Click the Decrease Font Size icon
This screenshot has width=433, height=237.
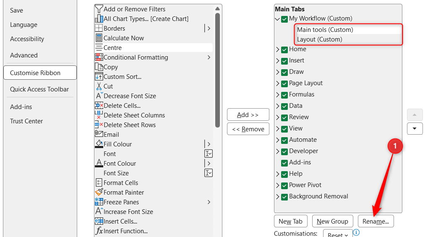(99, 96)
